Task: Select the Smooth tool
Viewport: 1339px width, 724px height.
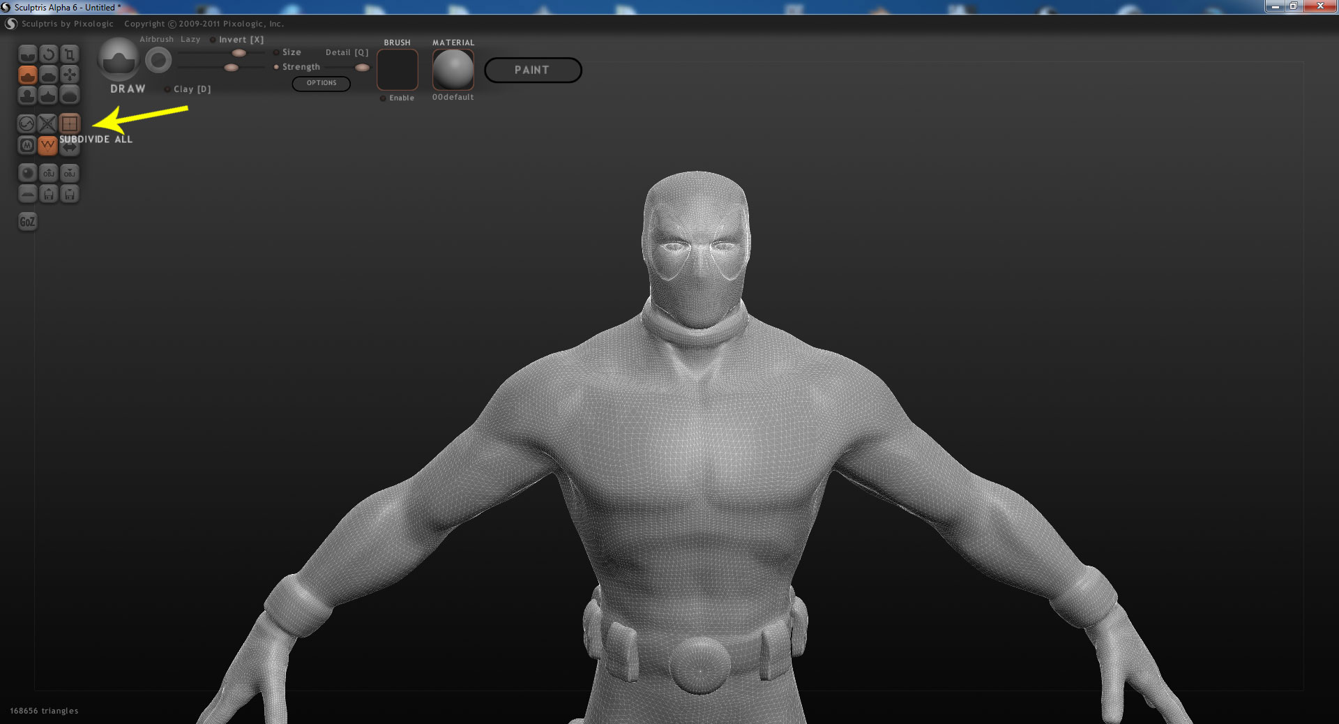Action: [x=69, y=94]
